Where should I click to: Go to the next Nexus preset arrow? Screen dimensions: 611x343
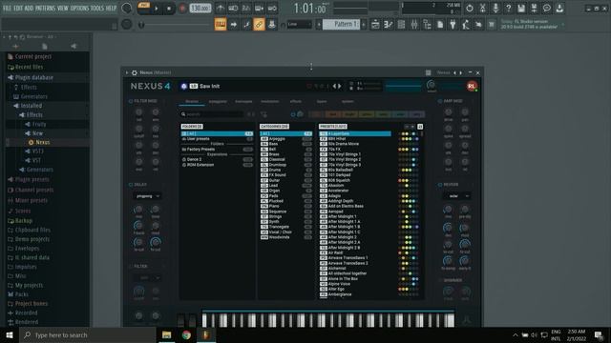click(340, 86)
